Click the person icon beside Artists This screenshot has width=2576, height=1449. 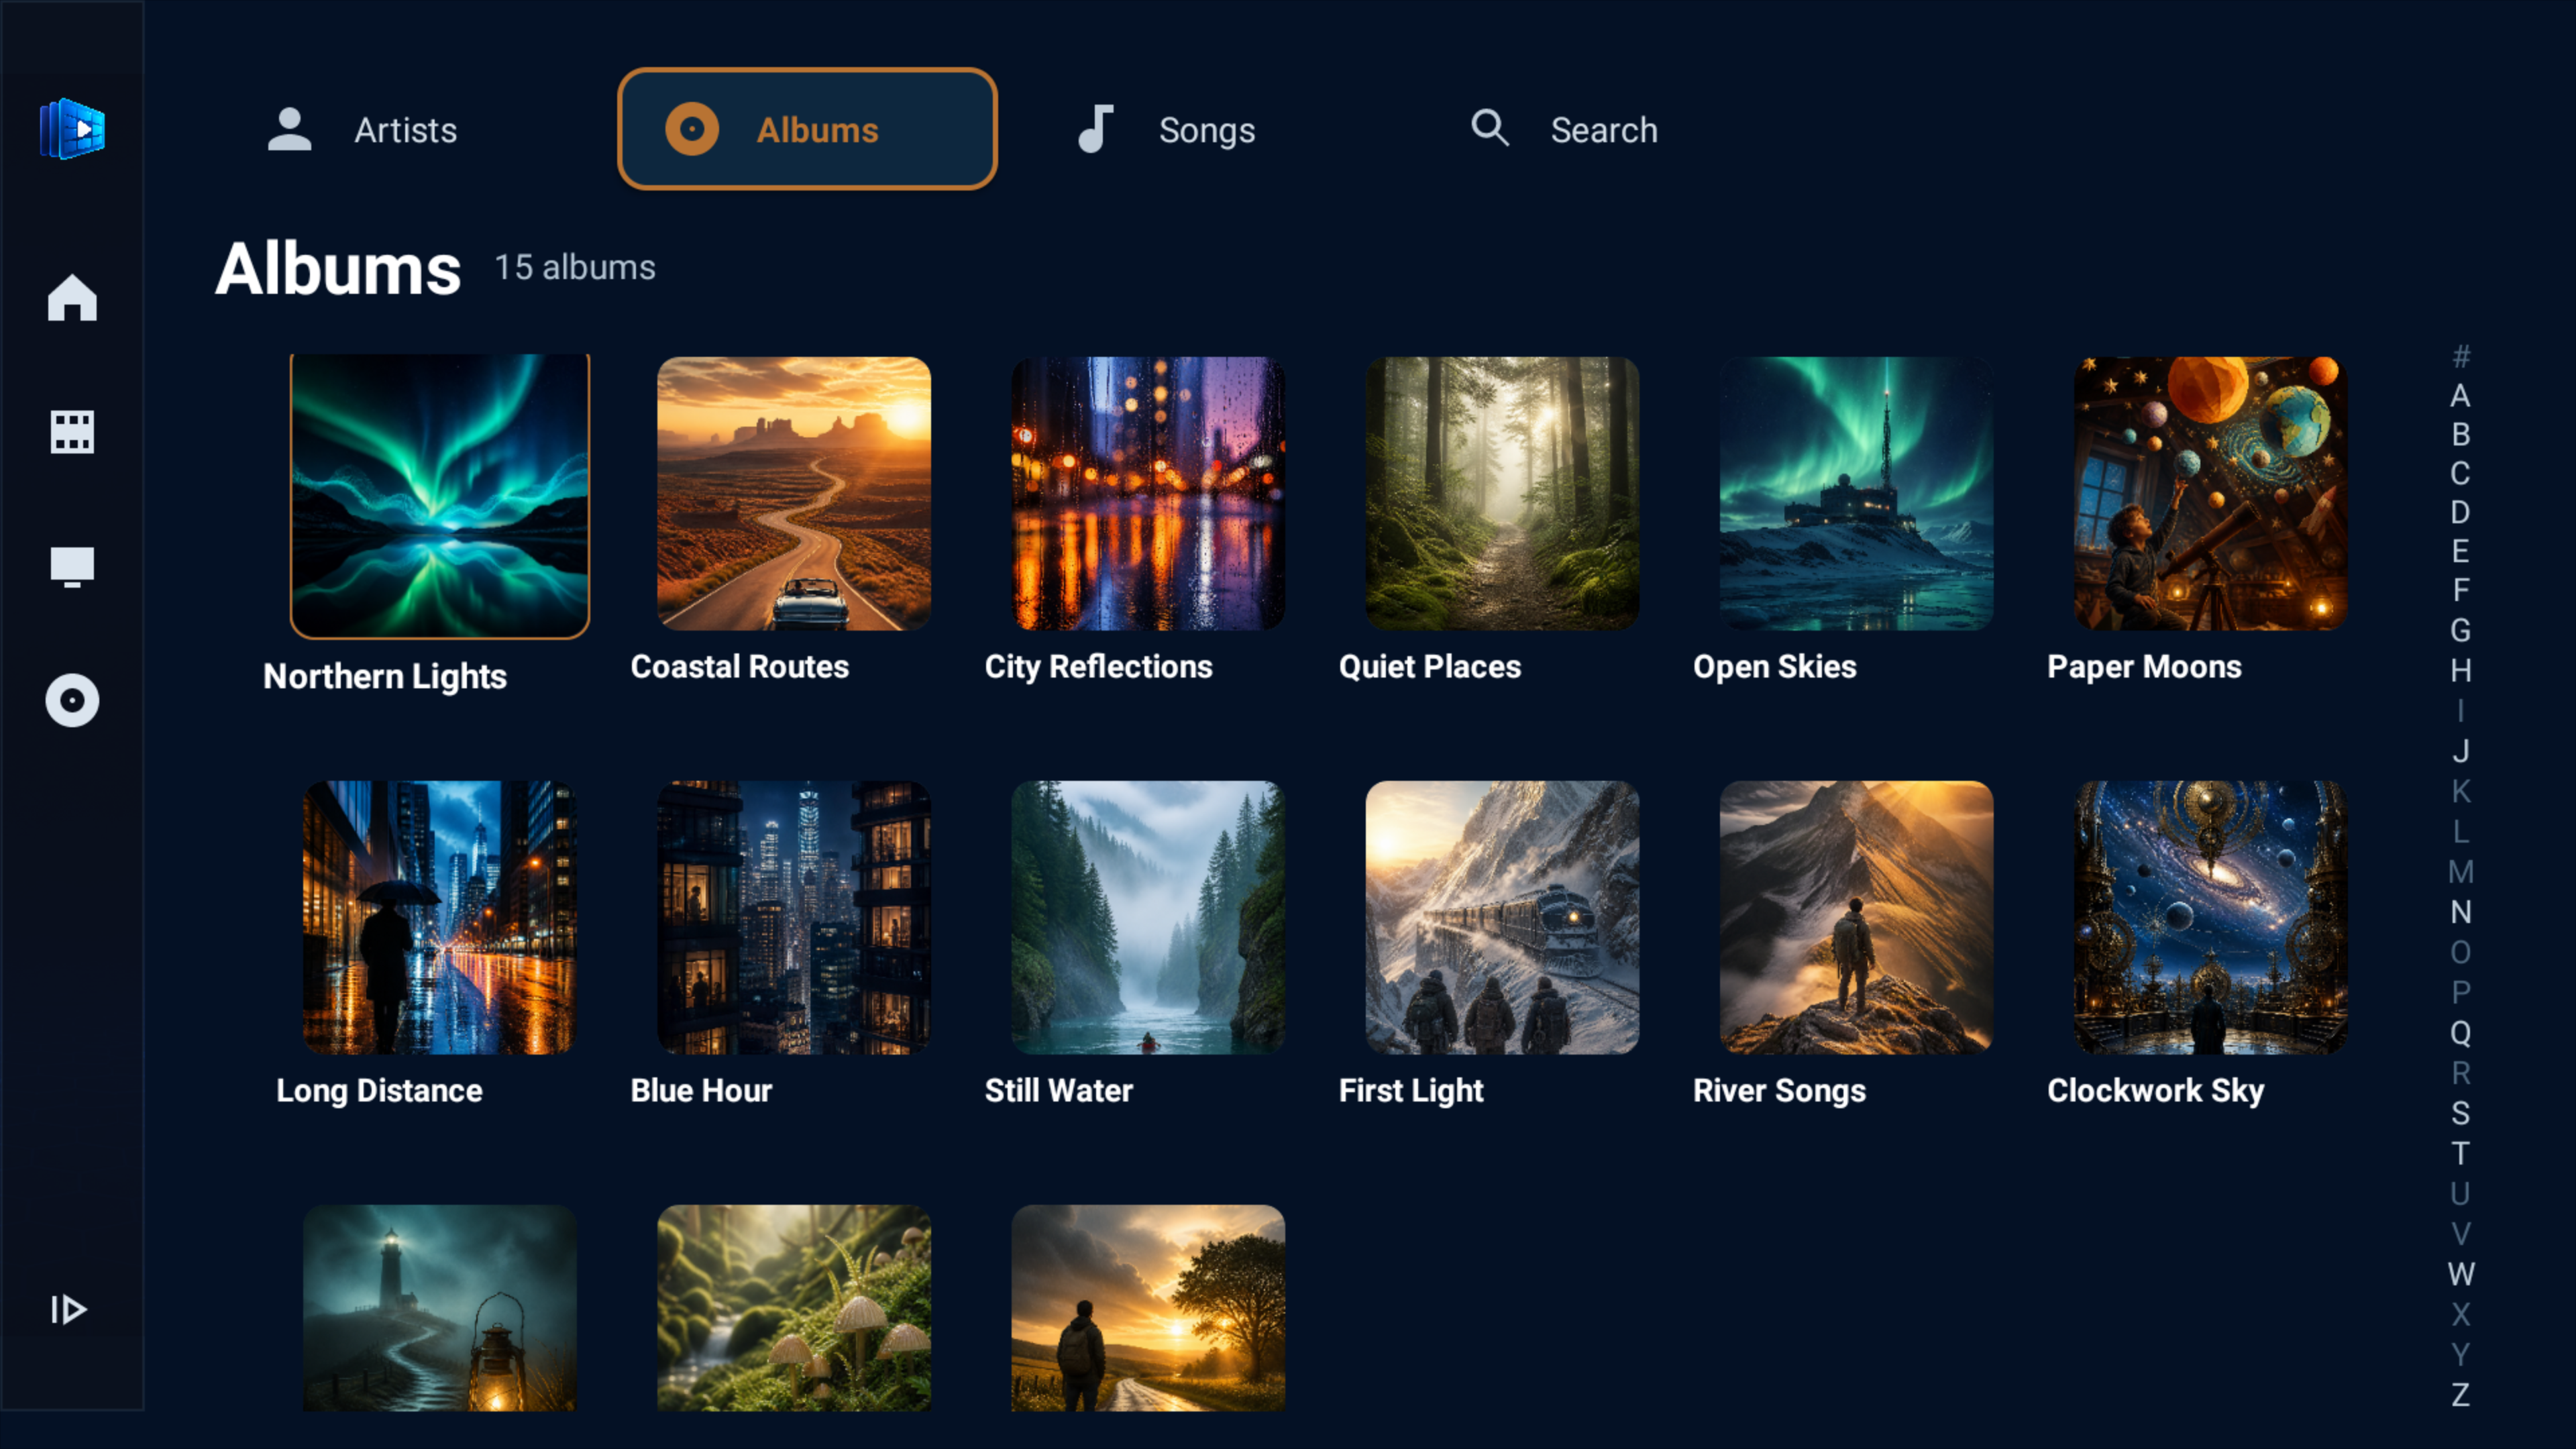click(x=290, y=129)
